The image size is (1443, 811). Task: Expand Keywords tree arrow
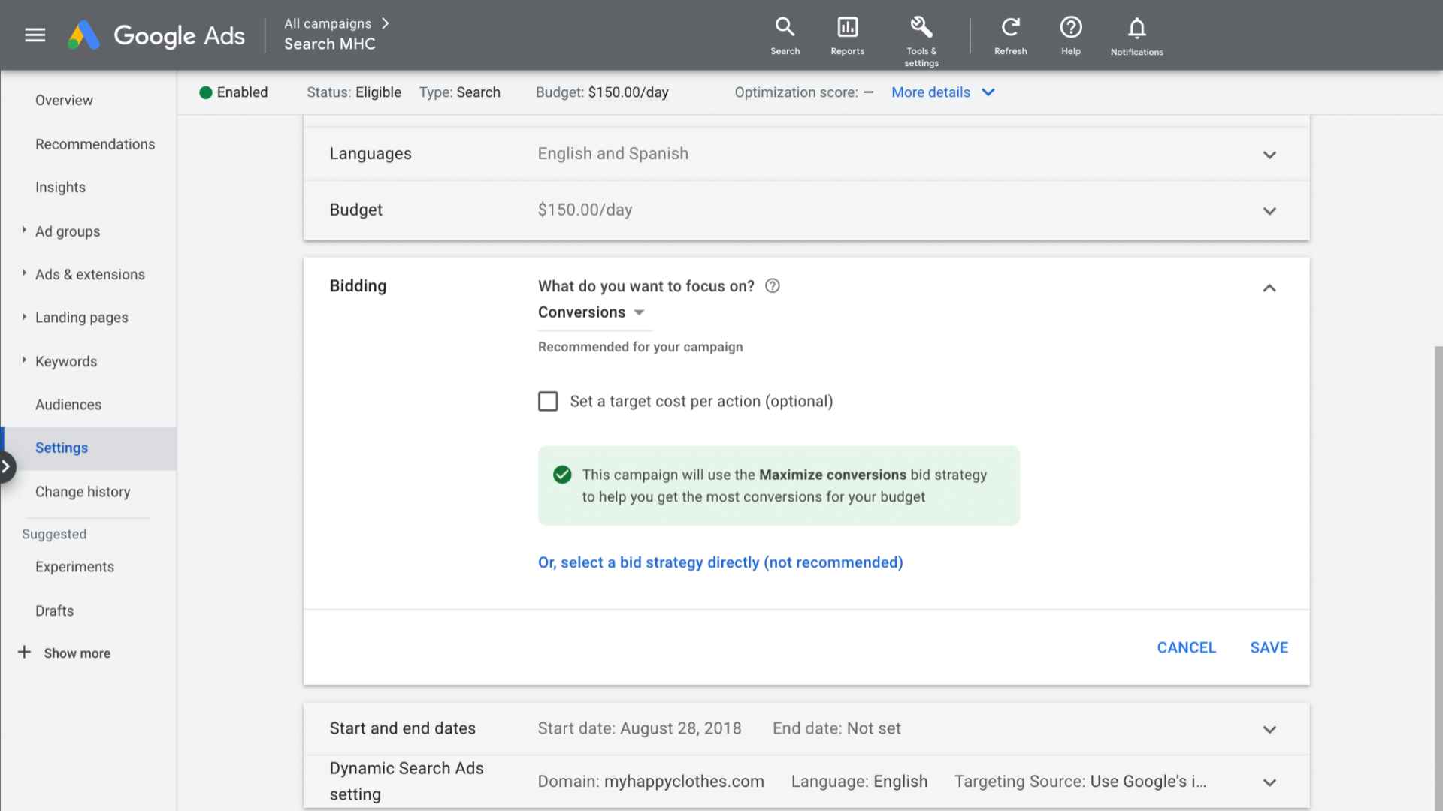(24, 360)
